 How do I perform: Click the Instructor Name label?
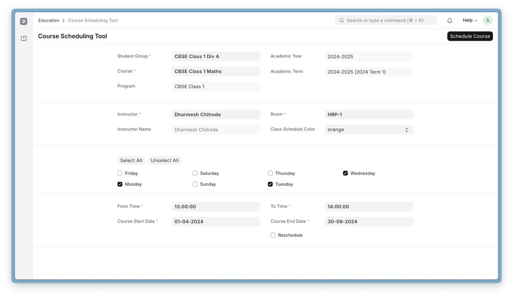tap(134, 129)
